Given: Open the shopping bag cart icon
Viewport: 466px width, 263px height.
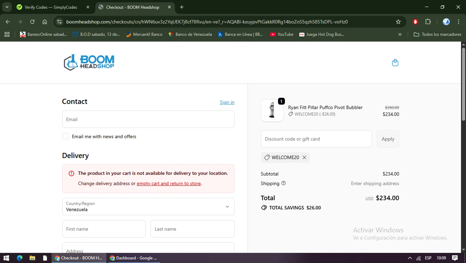Looking at the screenshot, I should (395, 62).
